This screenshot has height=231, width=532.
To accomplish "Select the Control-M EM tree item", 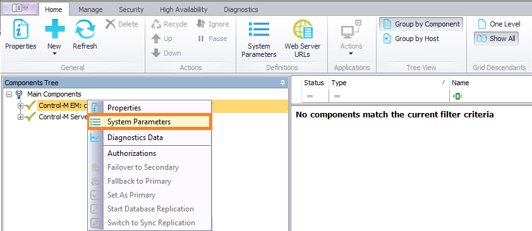I will [63, 105].
